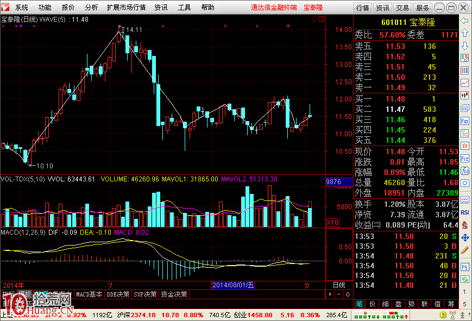
Task: Click the orange document icon in sidebar
Action: click(x=465, y=146)
